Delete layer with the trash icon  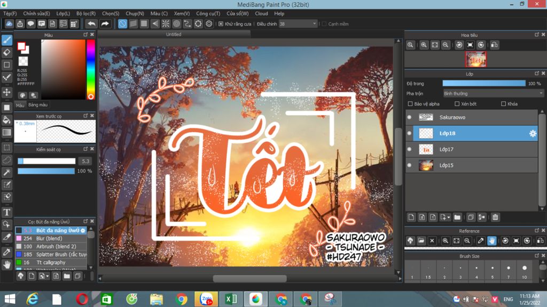tap(495, 217)
